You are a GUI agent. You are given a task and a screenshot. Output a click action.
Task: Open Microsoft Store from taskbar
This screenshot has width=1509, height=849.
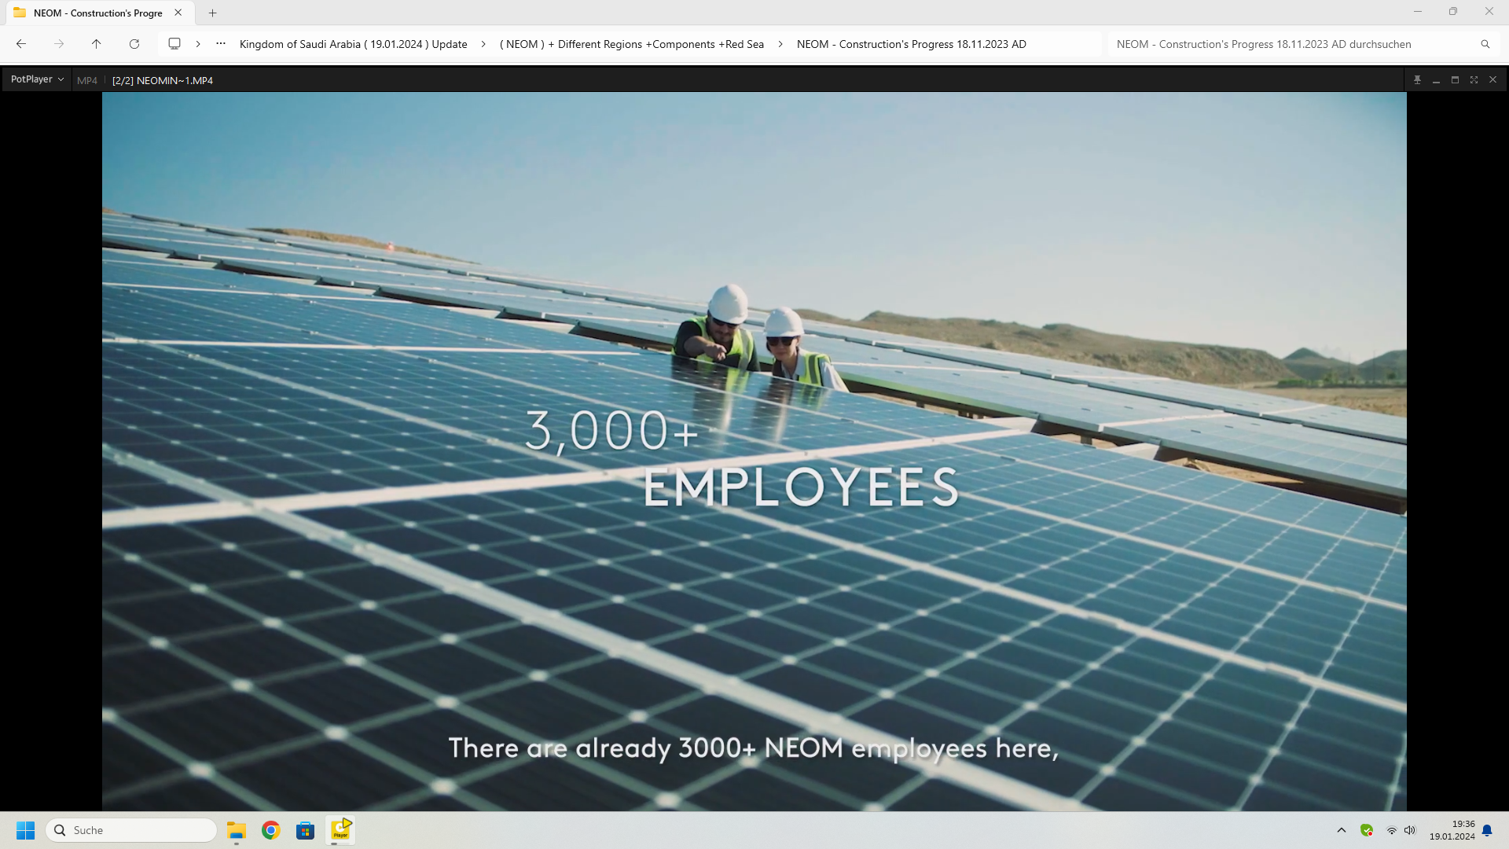[x=306, y=830]
